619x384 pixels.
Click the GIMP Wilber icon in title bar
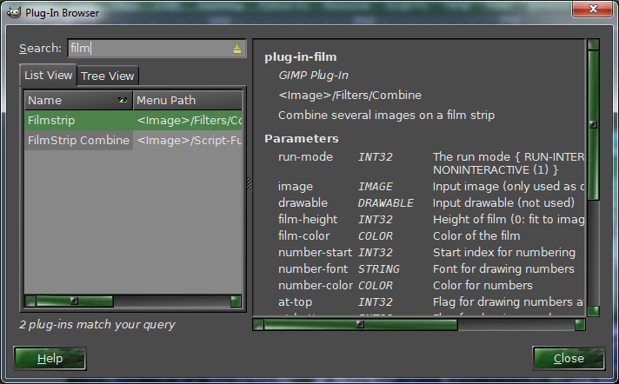coord(13,12)
